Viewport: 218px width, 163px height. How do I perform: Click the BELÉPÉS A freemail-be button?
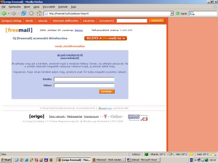(x=105, y=38)
